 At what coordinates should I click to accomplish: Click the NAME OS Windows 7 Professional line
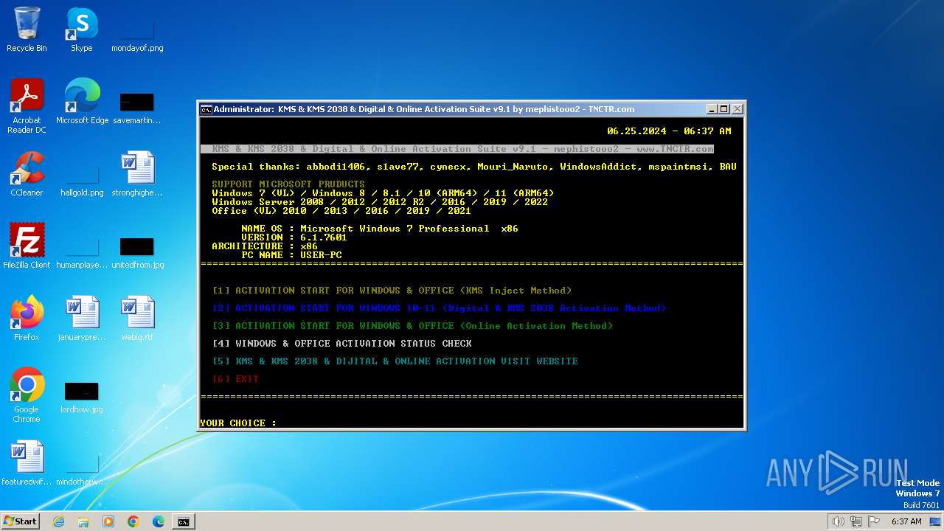380,229
